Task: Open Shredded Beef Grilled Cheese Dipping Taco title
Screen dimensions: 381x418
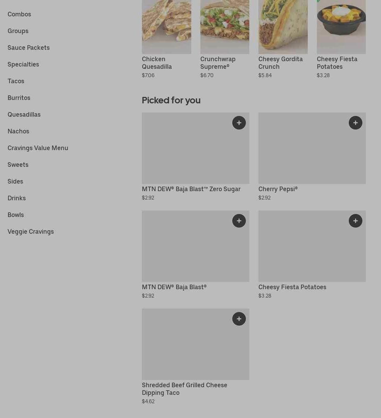Action: tap(184, 389)
